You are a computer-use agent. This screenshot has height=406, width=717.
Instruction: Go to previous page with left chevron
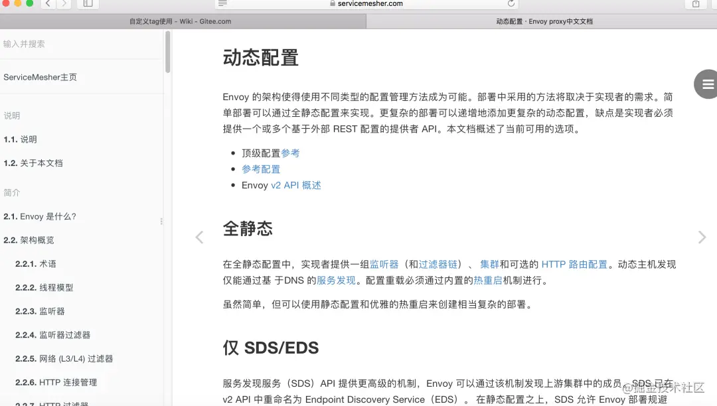pyautogui.click(x=199, y=237)
